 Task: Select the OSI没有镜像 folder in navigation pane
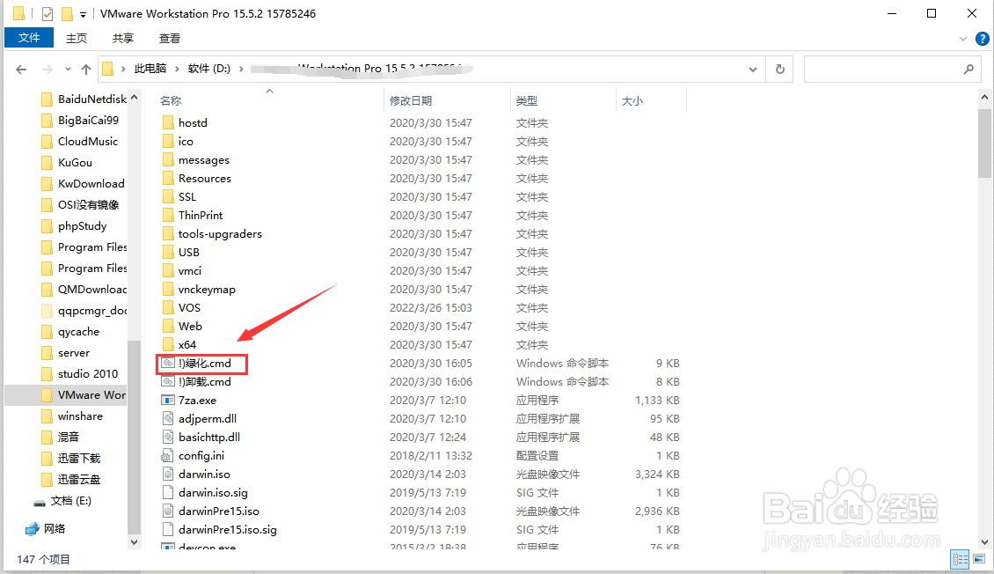point(88,204)
